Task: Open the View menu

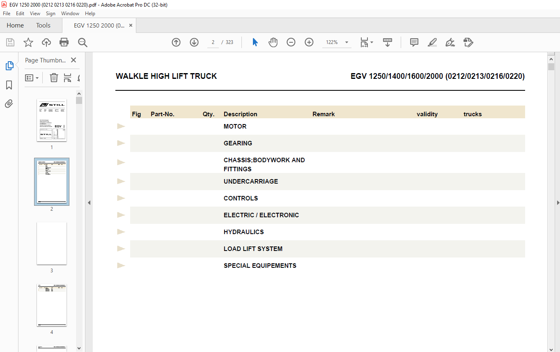Action: (x=35, y=14)
